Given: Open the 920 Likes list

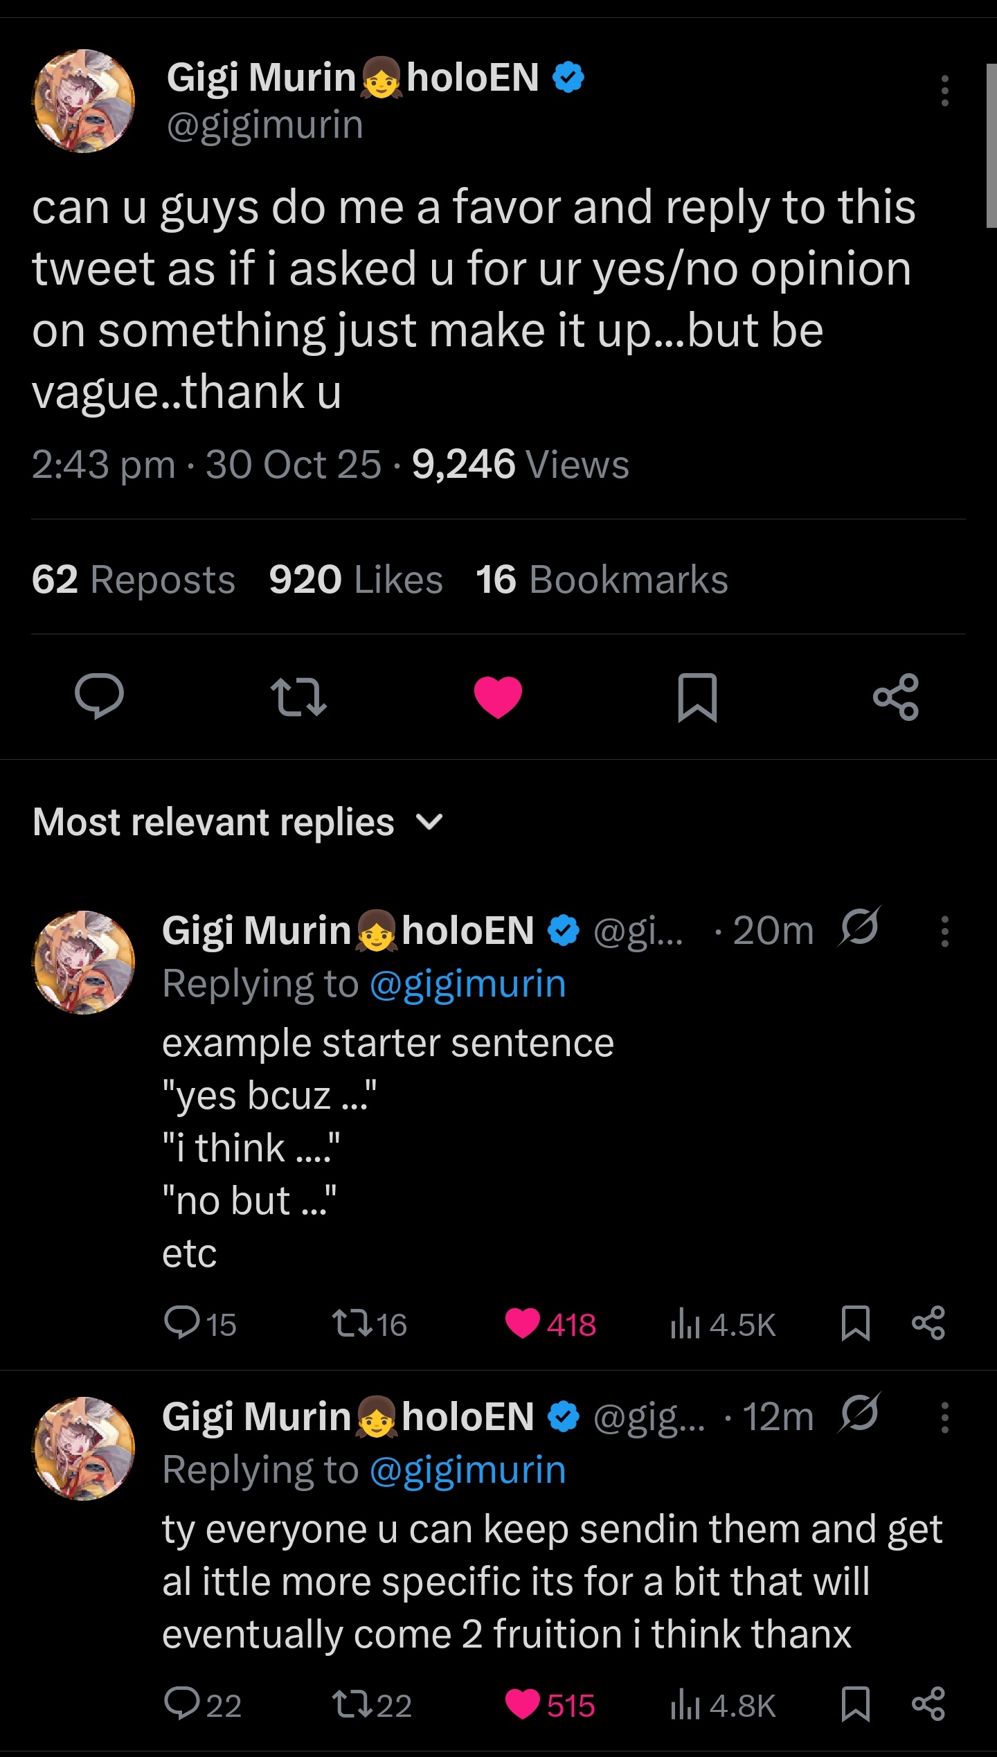Looking at the screenshot, I should pyautogui.click(x=356, y=580).
